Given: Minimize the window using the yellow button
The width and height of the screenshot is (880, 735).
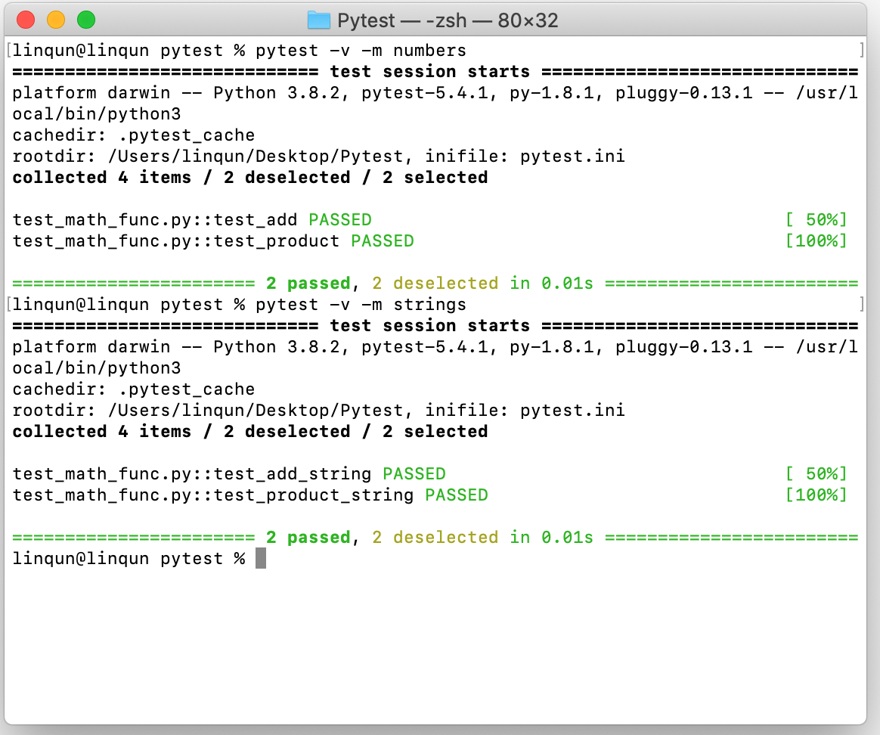Looking at the screenshot, I should click(56, 20).
